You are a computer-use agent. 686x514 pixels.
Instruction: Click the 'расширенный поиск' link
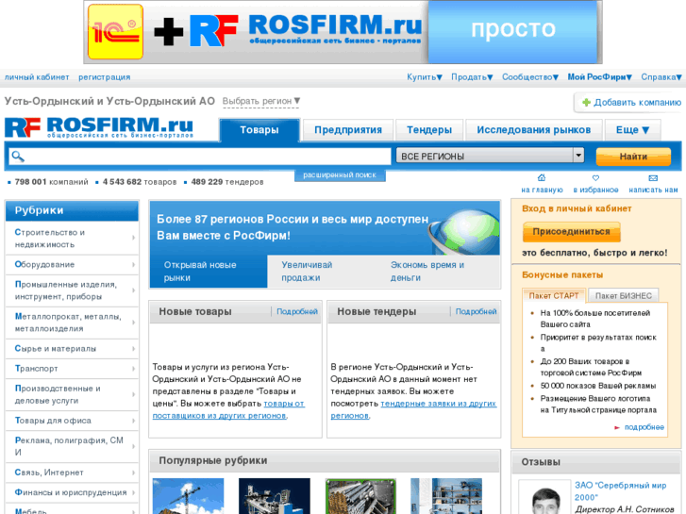(x=340, y=175)
